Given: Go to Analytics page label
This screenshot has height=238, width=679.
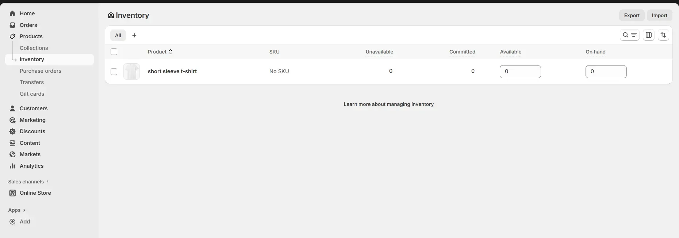Looking at the screenshot, I should coord(31,166).
